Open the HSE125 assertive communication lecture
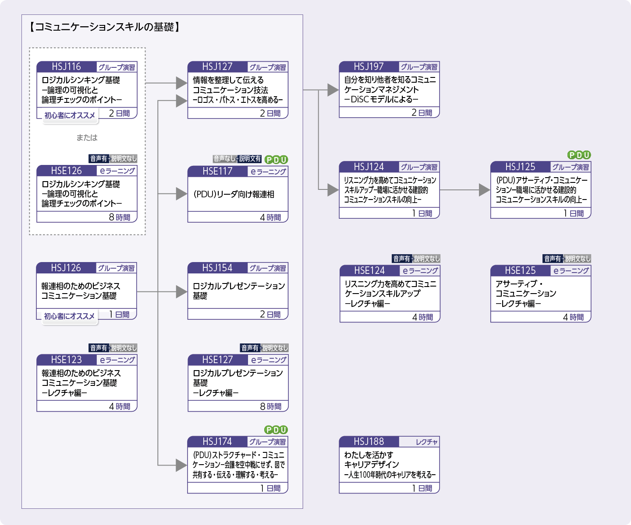Screen dimensions: 631x525 tap(541, 294)
